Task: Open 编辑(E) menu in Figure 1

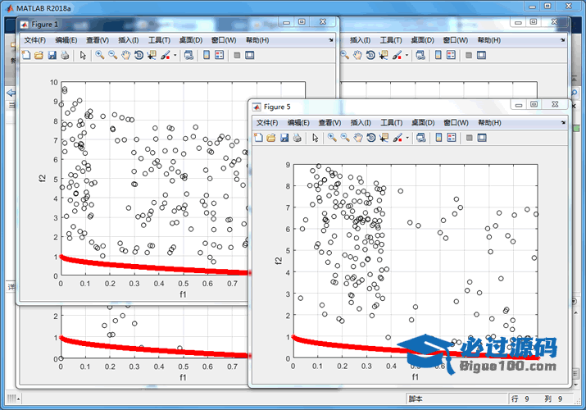Action: 66,40
